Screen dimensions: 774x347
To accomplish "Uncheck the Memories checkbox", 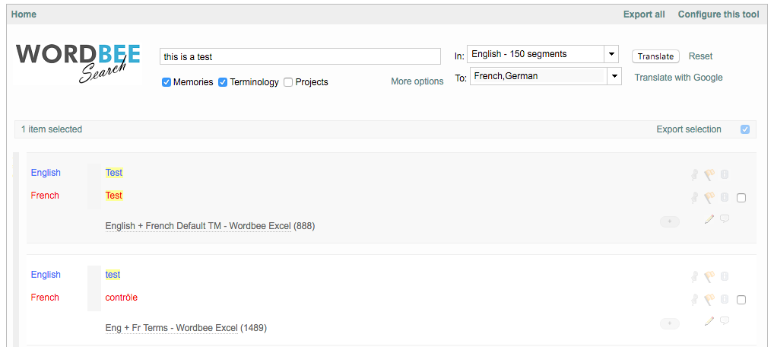I will click(167, 82).
